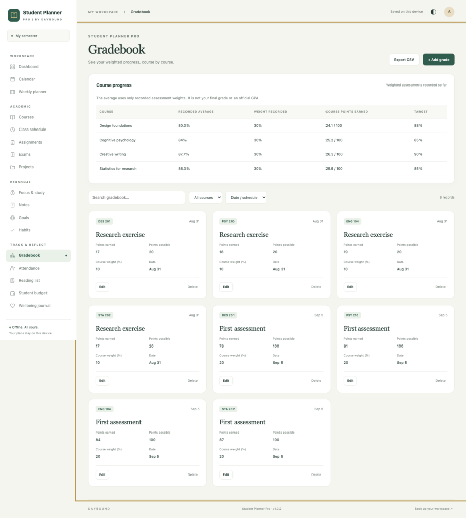Image resolution: width=466 pixels, height=518 pixels.
Task: Select the Weekly planner columns icon
Action: [13, 92]
